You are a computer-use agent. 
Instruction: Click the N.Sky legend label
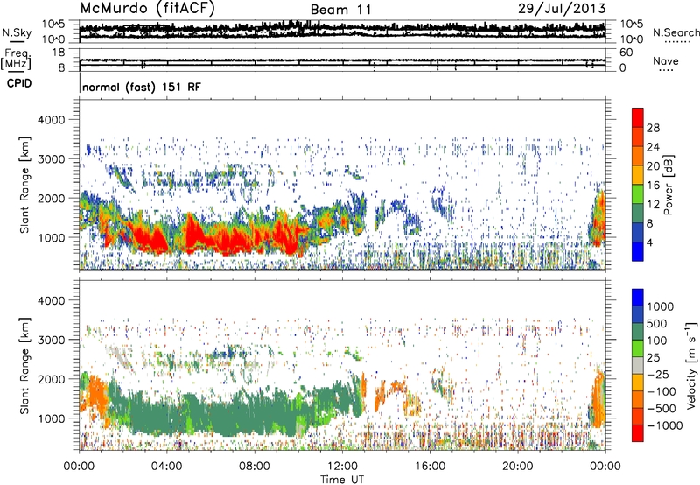click(x=17, y=32)
